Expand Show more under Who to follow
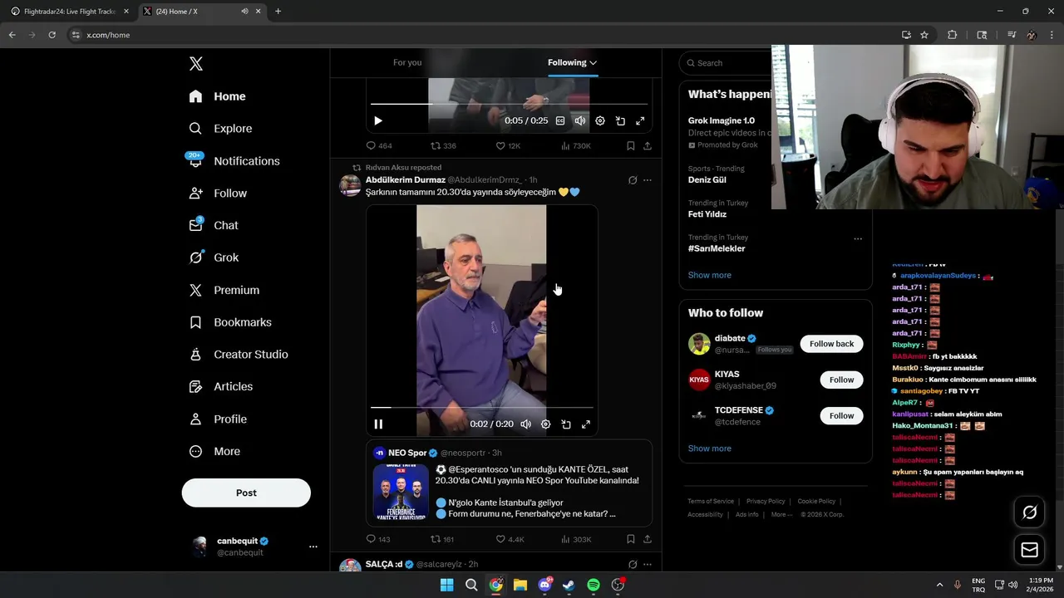This screenshot has height=598, width=1064. coord(710,448)
